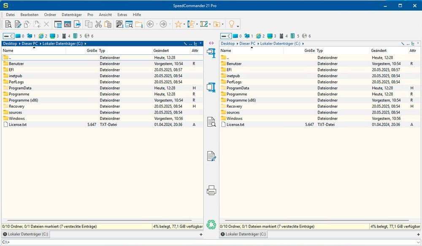Expand the back navigation history dropdown

click(157, 24)
